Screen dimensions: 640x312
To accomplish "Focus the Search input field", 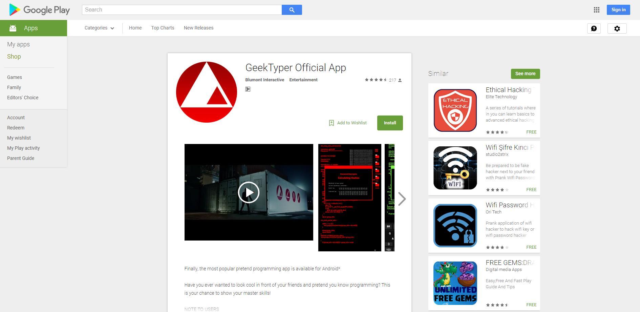I will [182, 10].
